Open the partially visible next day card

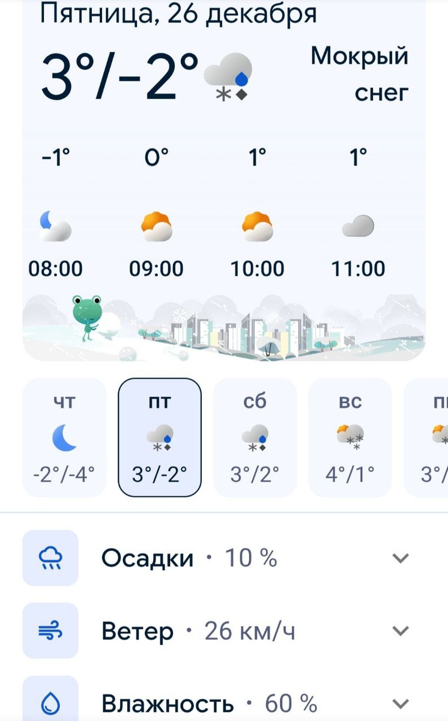[x=426, y=437]
